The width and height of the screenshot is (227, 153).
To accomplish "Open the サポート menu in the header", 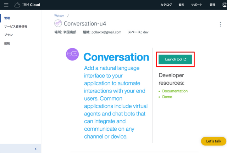I will (x=196, y=5).
